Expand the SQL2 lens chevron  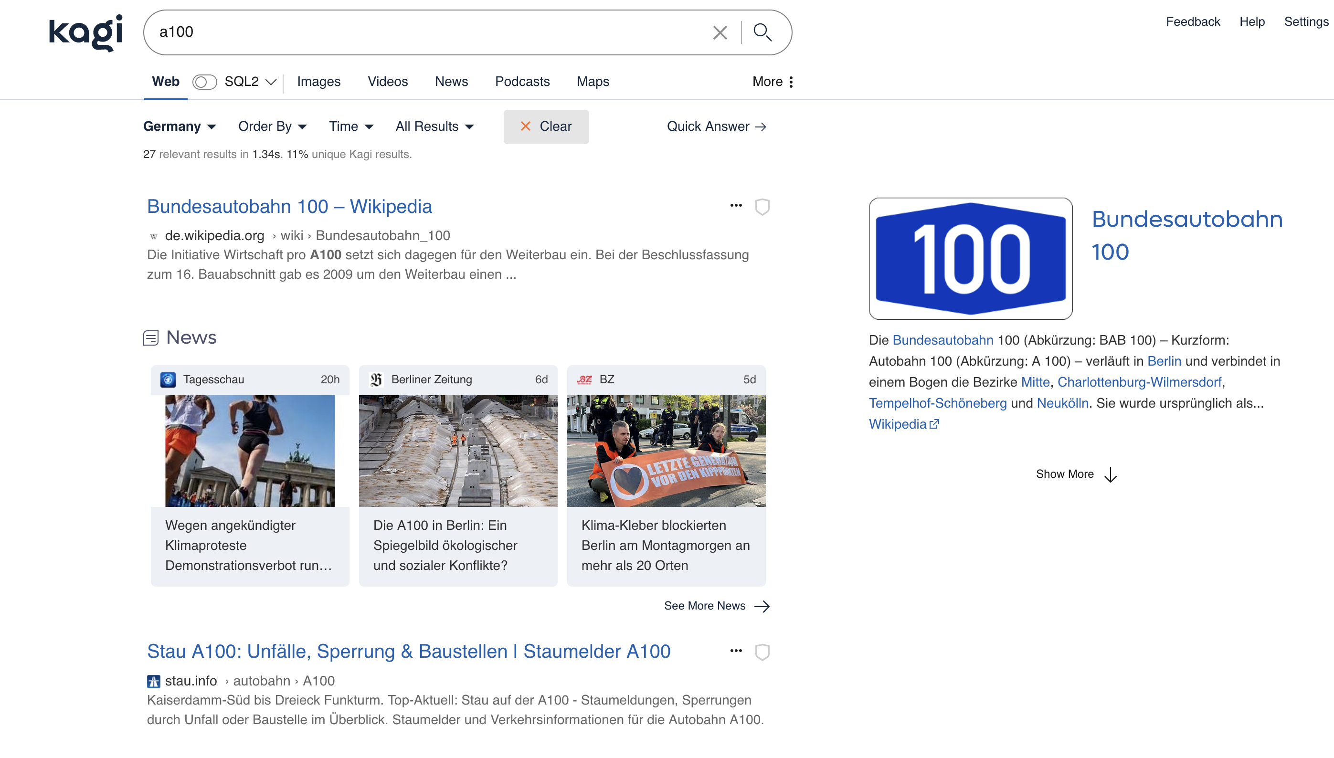[271, 82]
